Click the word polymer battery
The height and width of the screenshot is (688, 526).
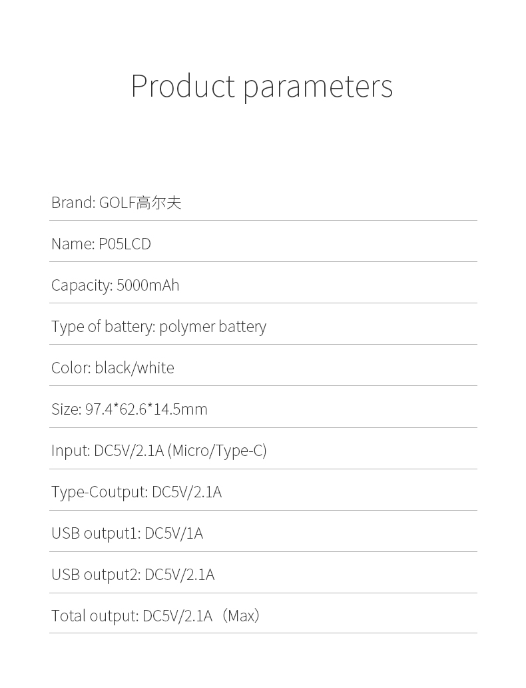click(x=212, y=327)
